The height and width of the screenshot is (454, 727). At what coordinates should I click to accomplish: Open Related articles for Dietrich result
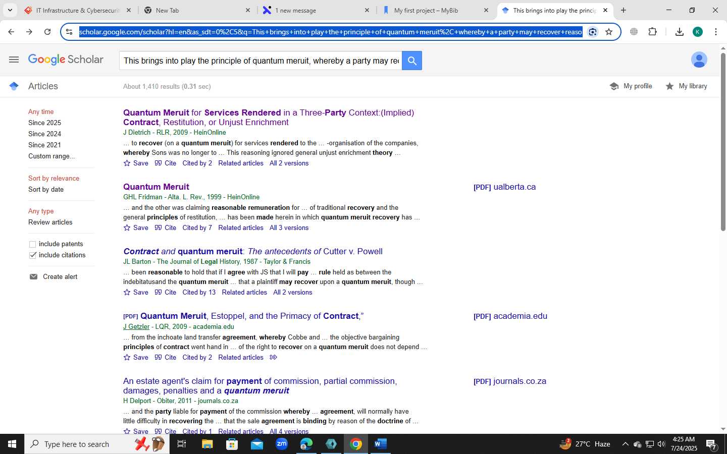click(x=241, y=163)
